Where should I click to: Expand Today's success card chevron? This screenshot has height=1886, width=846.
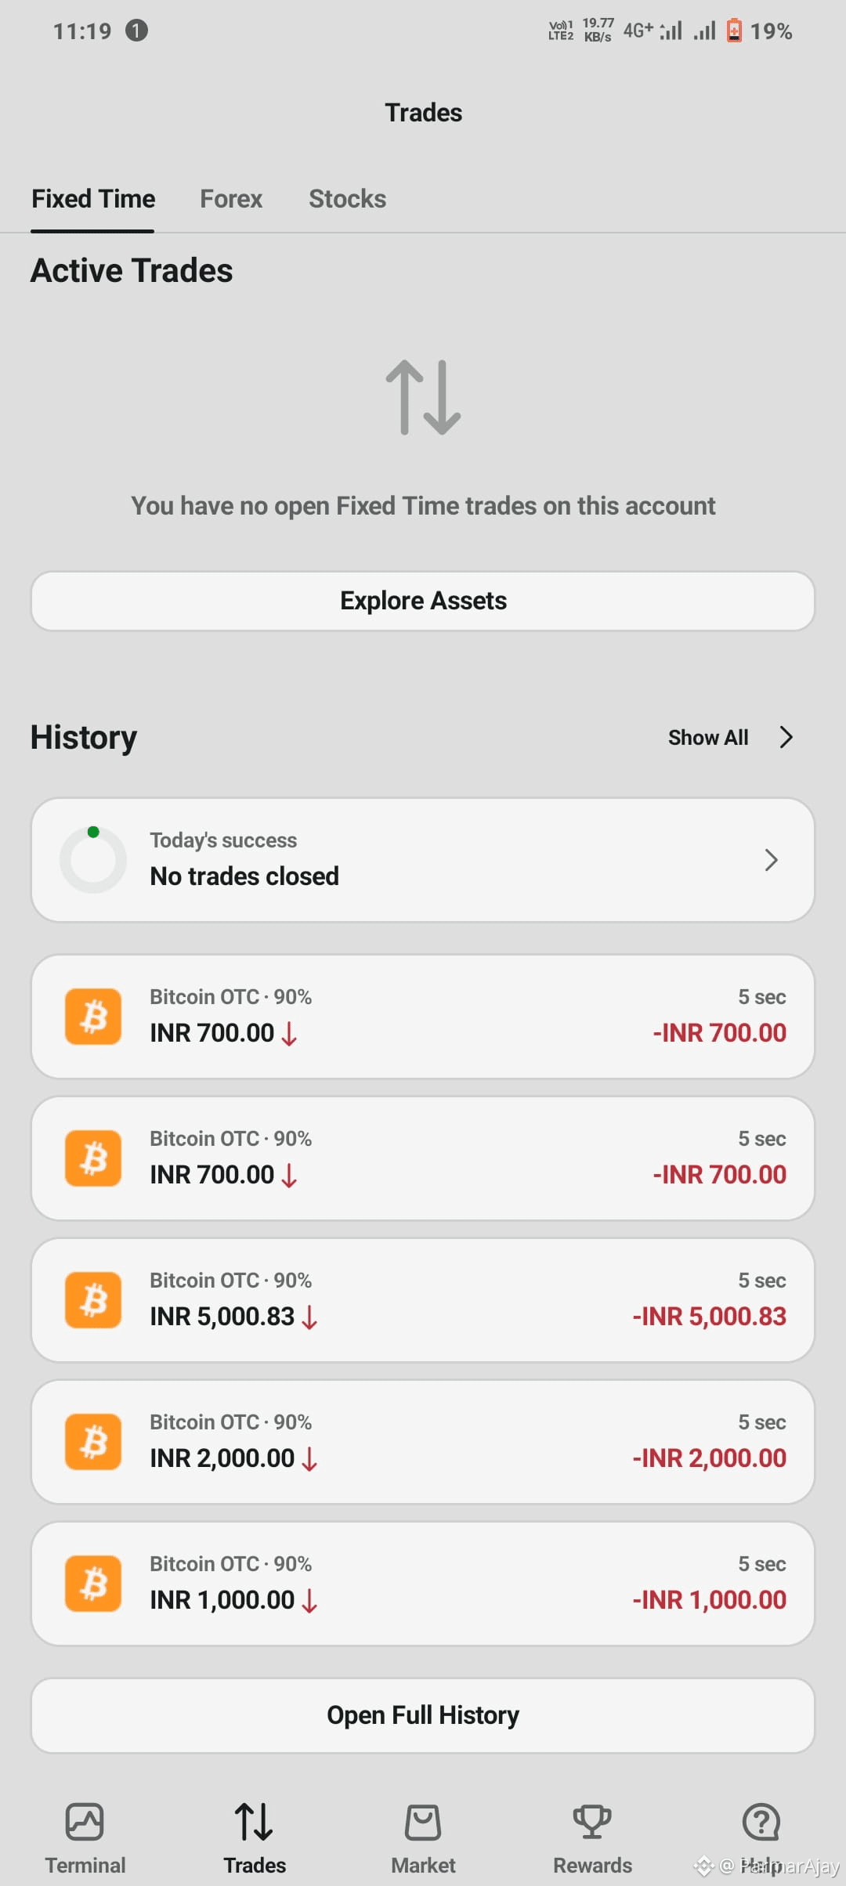tap(771, 860)
